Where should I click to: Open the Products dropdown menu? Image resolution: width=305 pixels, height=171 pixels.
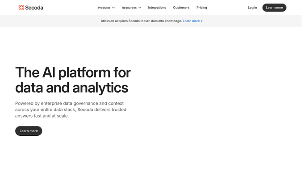[x=106, y=8]
